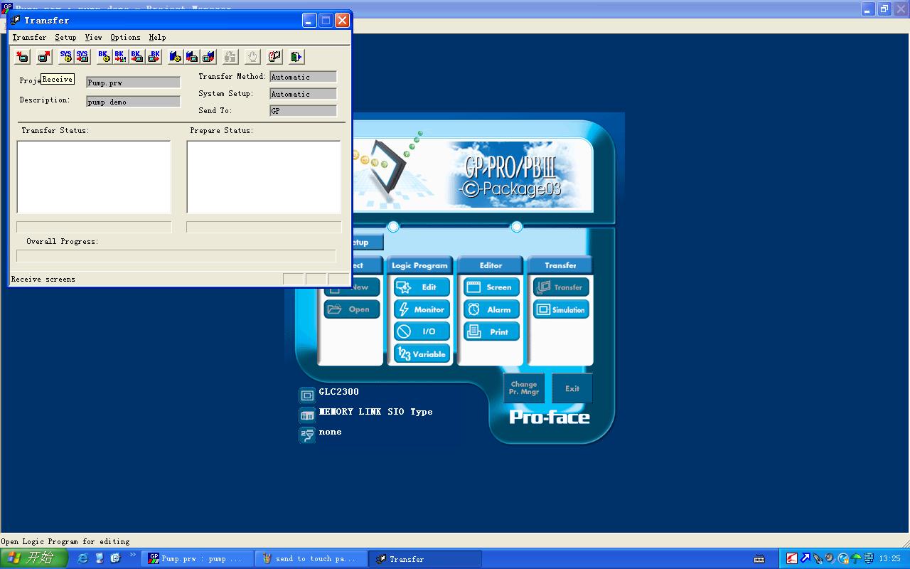Screen dimensions: 910x569
Task: Click the first BK gear toolbar icon
Action: point(104,56)
